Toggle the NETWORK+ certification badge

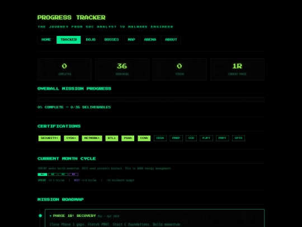coord(92,138)
